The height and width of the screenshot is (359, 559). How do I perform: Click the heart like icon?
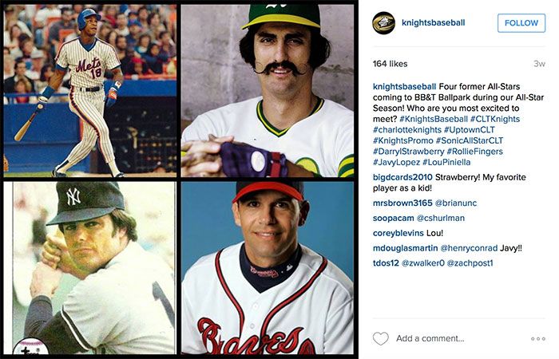click(x=380, y=338)
